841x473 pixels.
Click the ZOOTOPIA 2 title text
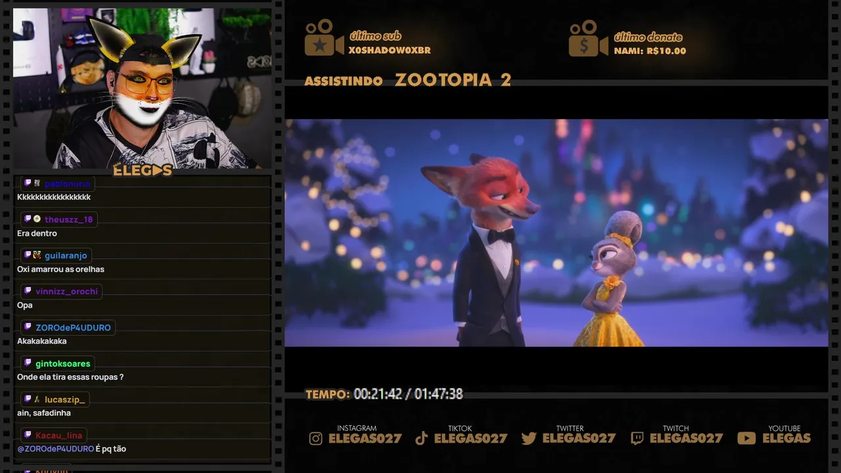tap(453, 80)
